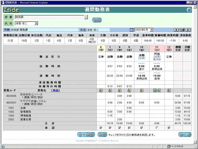This screenshot has width=198, height=149.
Task: Click the 部署 input field showing 技術部
Action: (49, 17)
